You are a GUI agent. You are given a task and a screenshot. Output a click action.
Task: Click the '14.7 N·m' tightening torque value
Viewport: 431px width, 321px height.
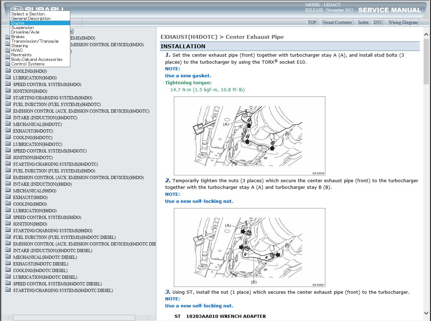coord(207,90)
